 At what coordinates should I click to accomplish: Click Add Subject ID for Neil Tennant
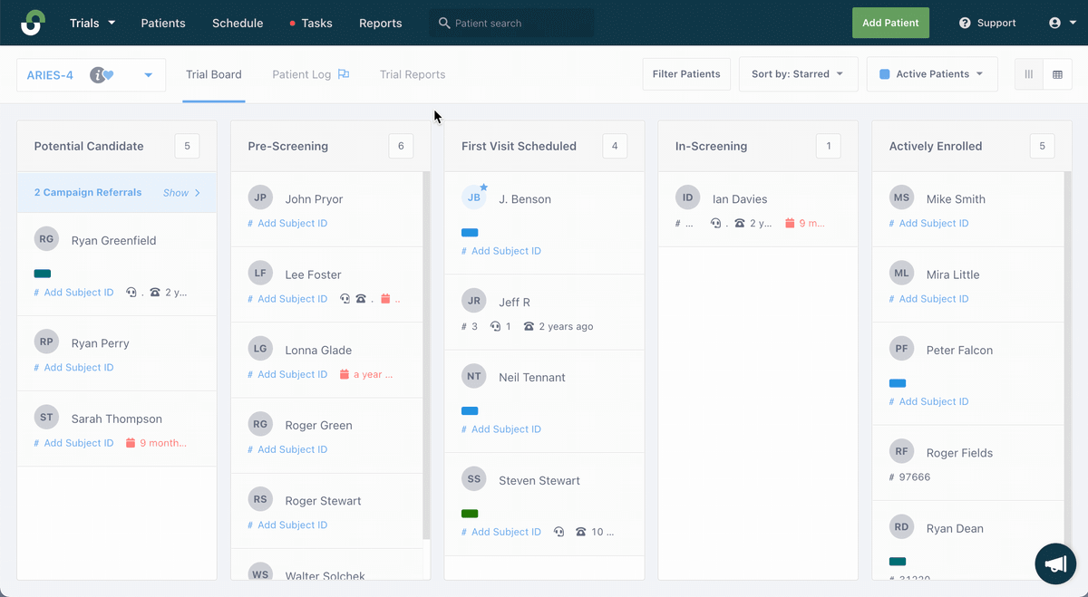(501, 429)
